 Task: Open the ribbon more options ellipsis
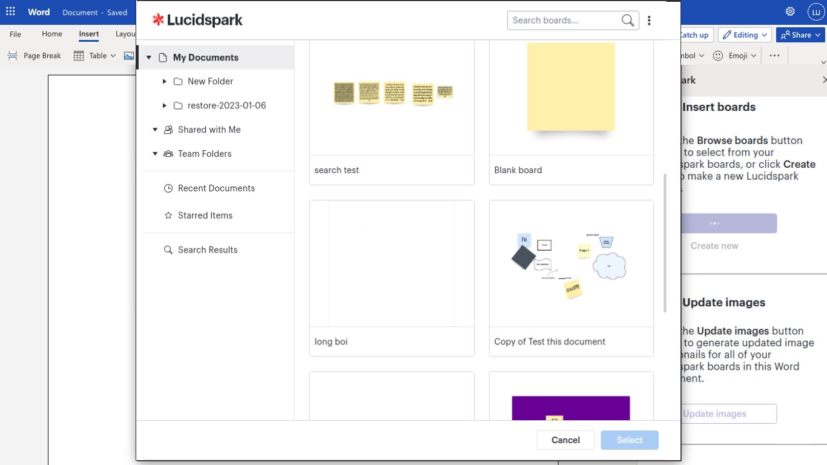coord(774,56)
